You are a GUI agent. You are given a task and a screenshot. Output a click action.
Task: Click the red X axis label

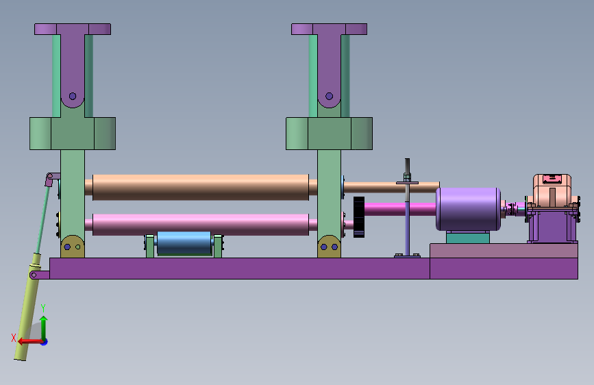(x=14, y=338)
